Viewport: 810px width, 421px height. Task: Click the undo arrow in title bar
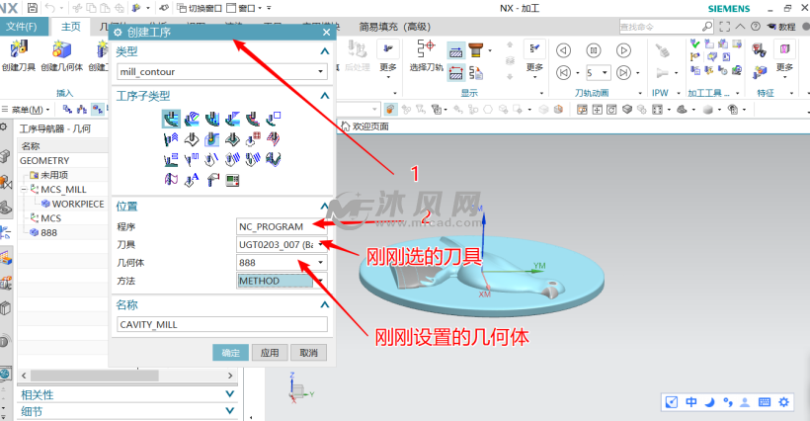50,8
